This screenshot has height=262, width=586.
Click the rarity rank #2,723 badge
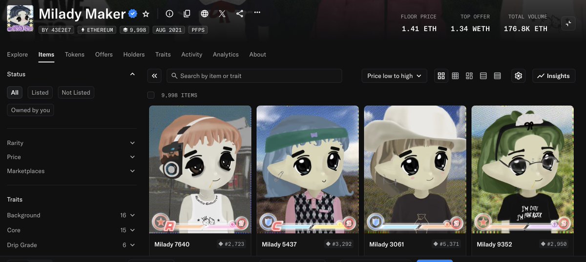(x=231, y=244)
